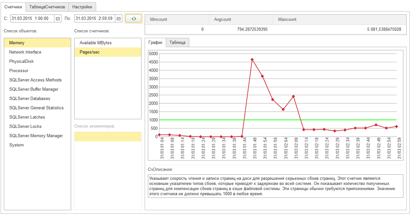Choose the System object

tap(17, 145)
